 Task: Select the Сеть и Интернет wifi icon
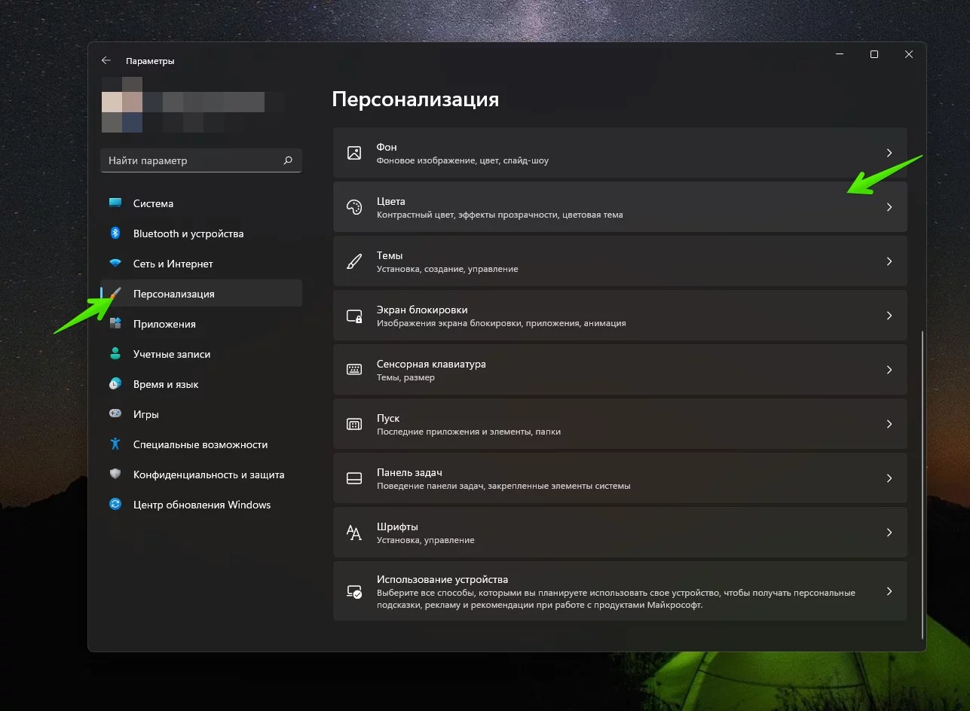coord(115,264)
